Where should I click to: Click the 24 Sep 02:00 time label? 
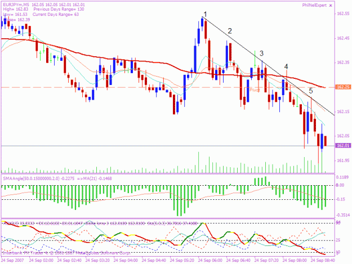click(x=41, y=261)
